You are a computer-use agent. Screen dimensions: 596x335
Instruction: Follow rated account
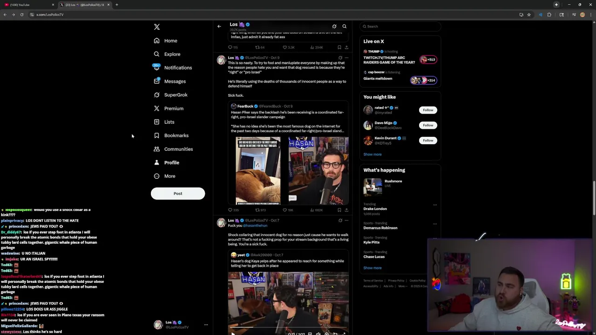pyautogui.click(x=428, y=110)
